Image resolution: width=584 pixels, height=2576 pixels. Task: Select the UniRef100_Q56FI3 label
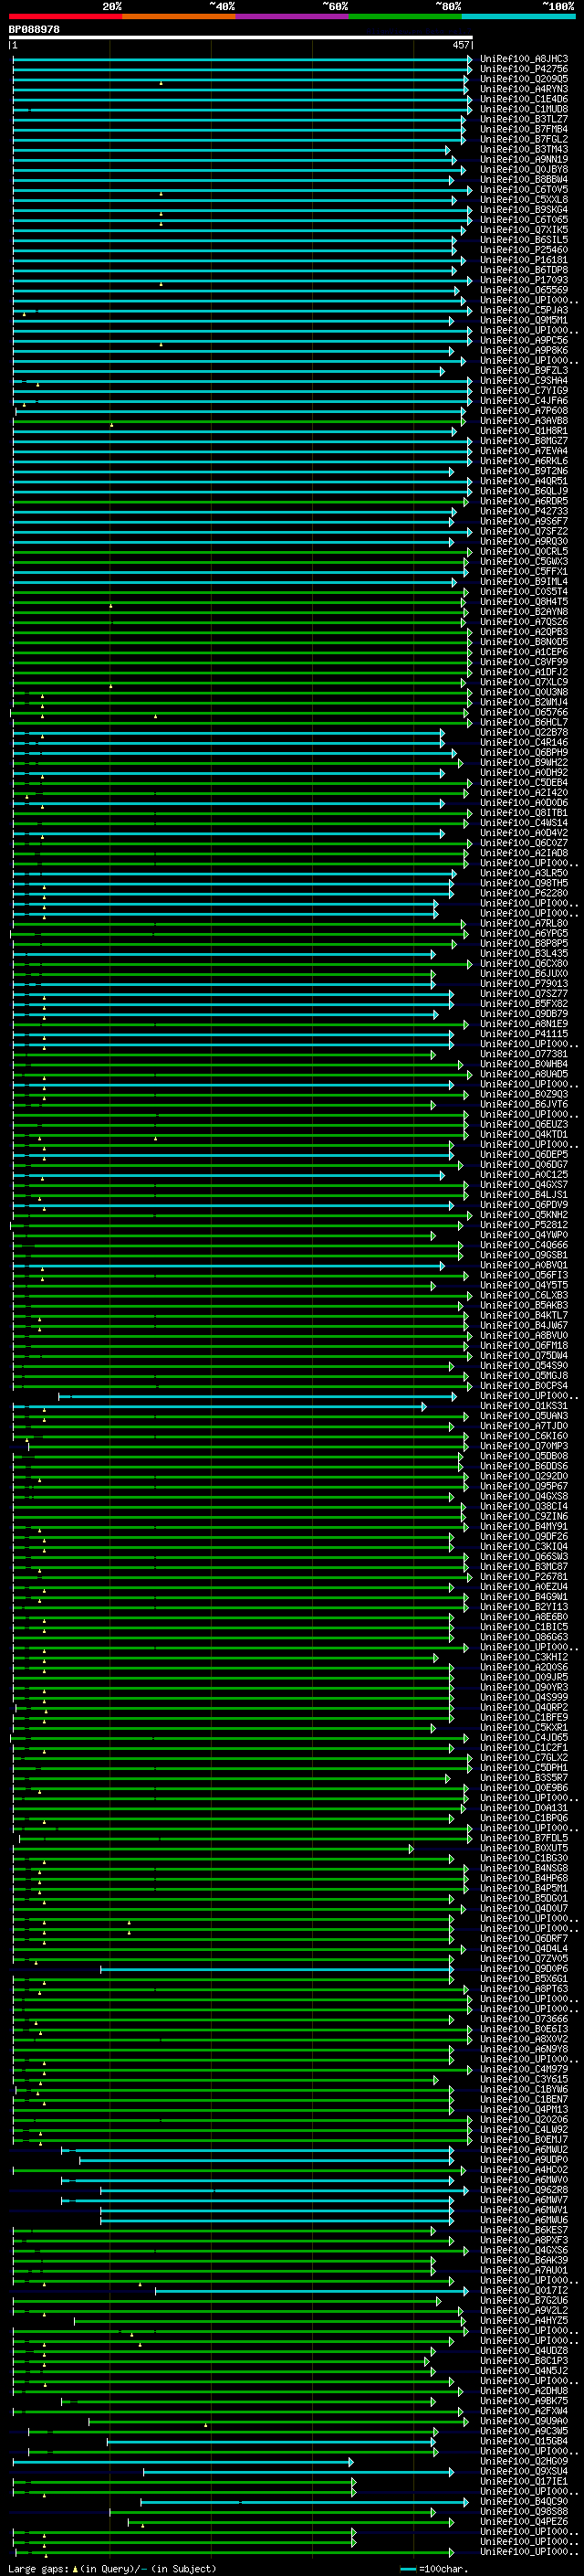tap(524, 1275)
